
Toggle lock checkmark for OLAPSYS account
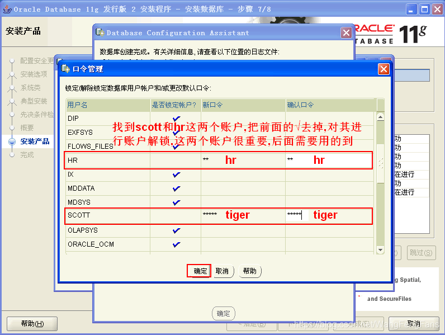click(176, 230)
